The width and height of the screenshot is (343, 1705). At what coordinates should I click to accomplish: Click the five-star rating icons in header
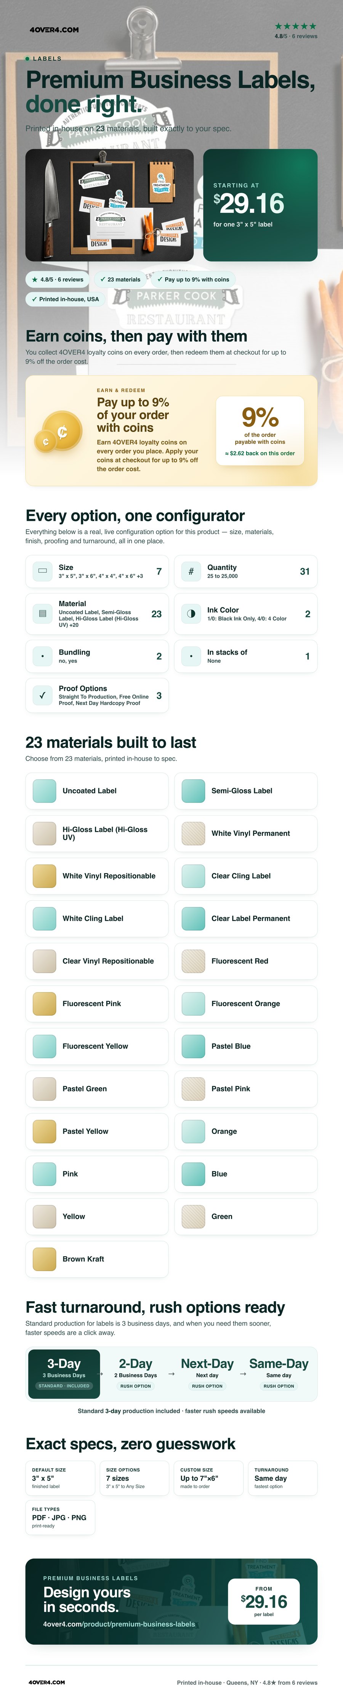click(295, 26)
